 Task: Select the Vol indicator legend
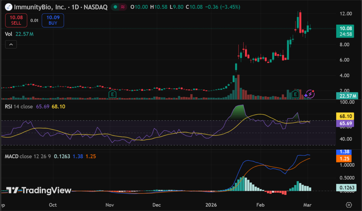point(8,34)
